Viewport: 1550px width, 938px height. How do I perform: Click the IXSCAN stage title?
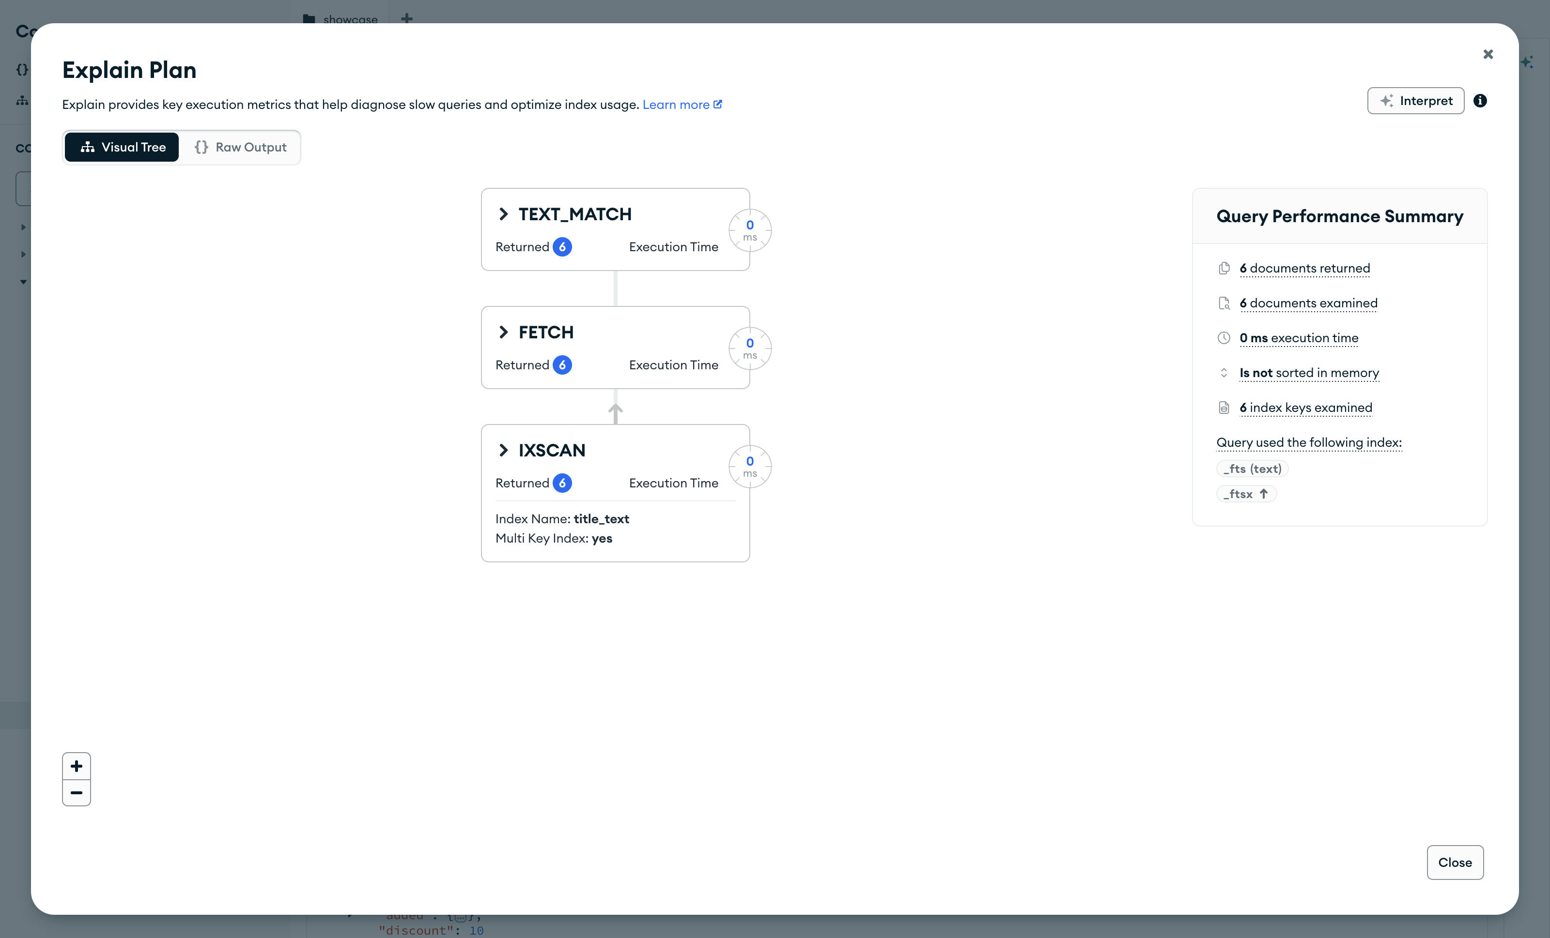pos(552,450)
